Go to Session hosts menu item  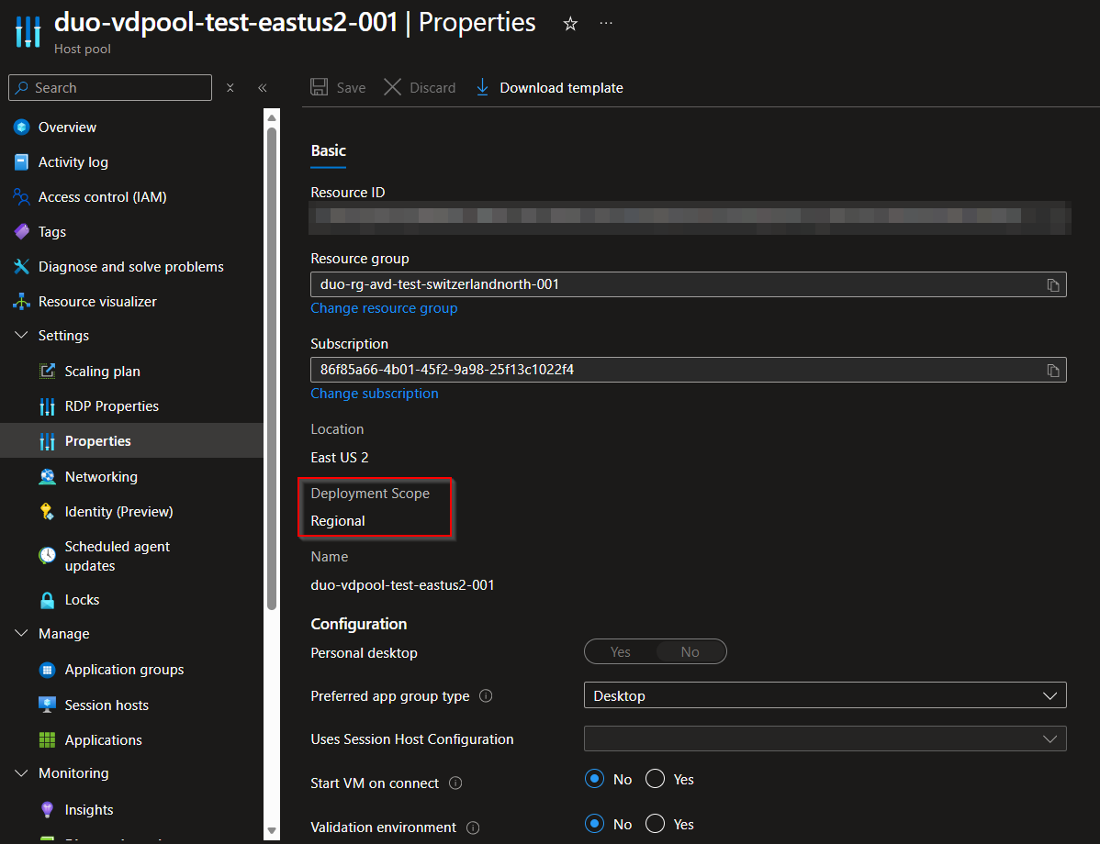coord(107,705)
